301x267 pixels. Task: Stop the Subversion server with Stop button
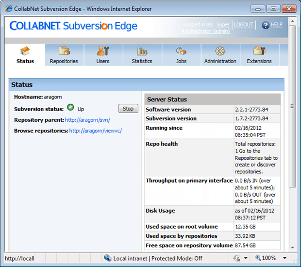point(128,109)
